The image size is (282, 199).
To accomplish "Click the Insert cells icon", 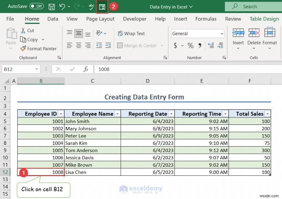I will point(238,33).
